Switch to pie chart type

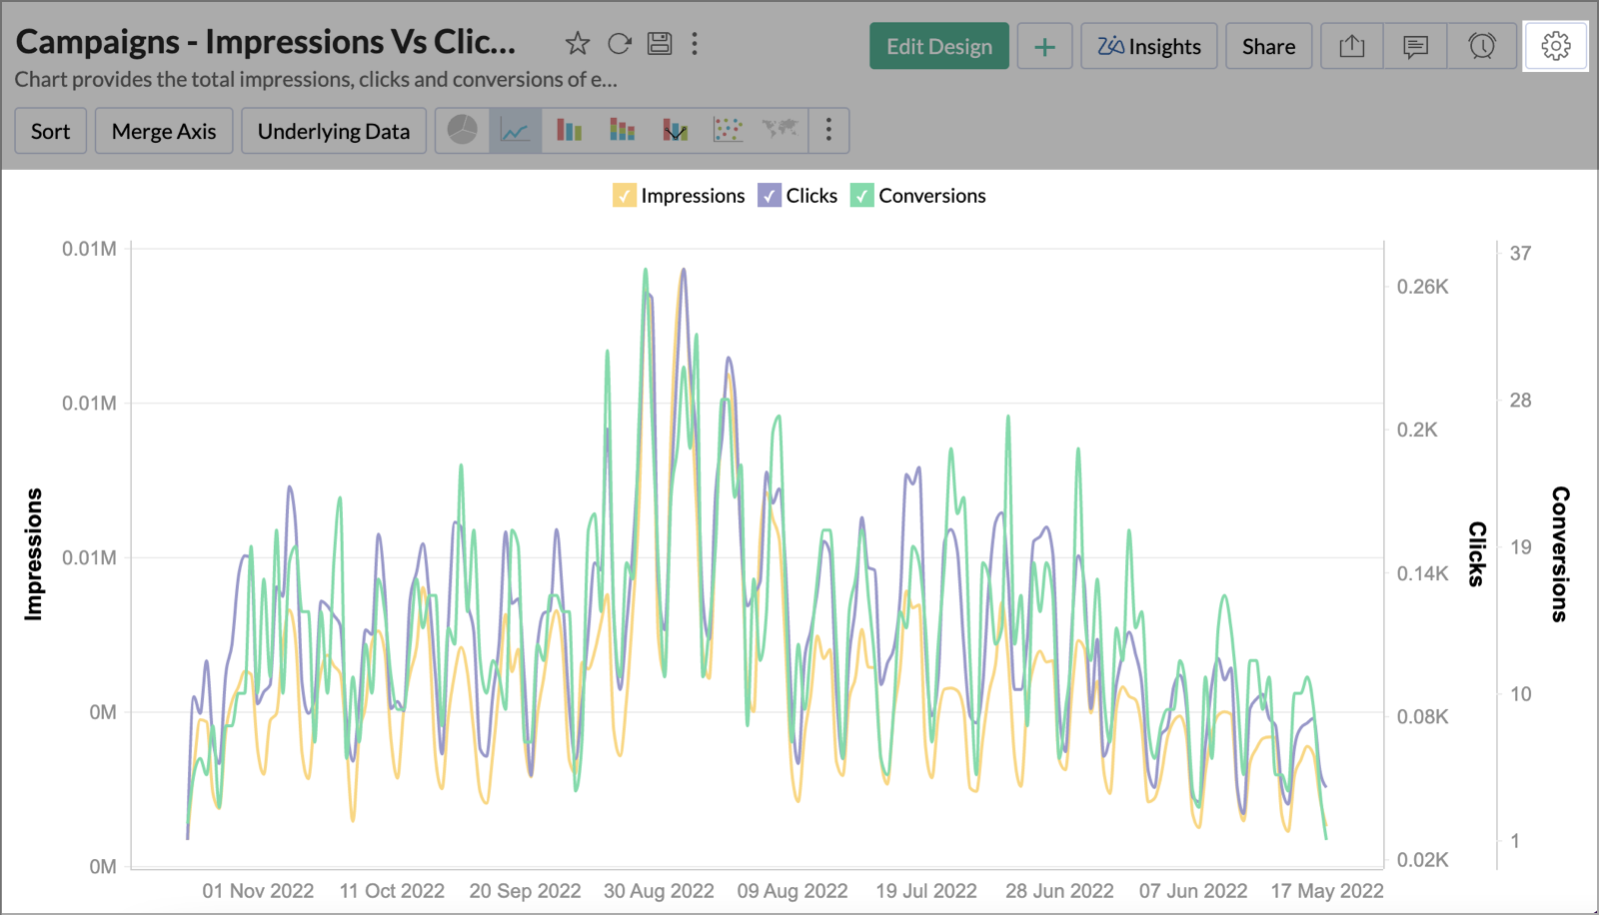463,130
